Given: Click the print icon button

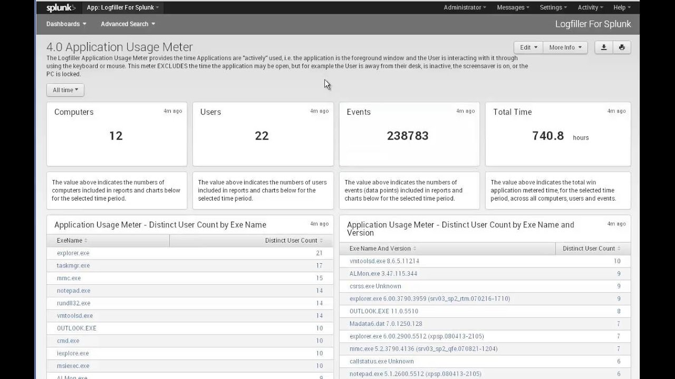Looking at the screenshot, I should [622, 47].
